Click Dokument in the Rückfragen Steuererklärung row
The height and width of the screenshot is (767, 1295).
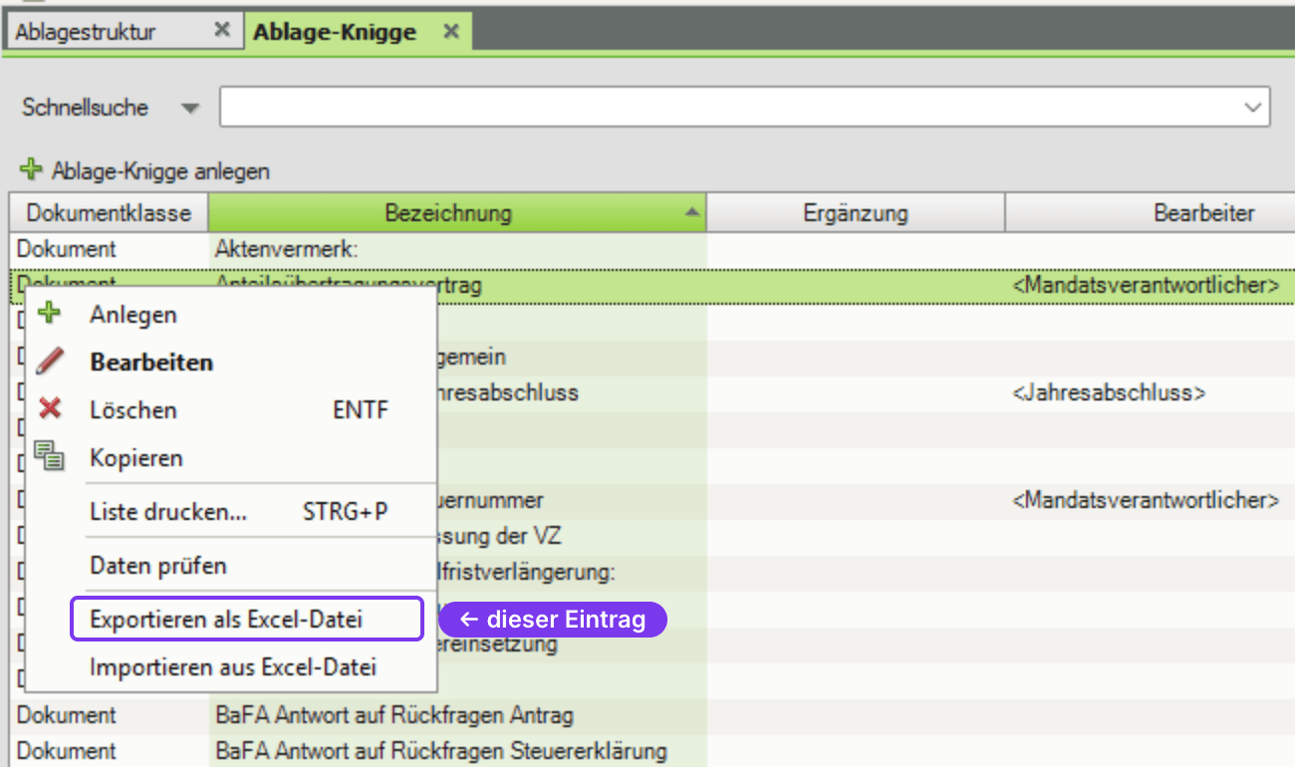pyautogui.click(x=66, y=751)
